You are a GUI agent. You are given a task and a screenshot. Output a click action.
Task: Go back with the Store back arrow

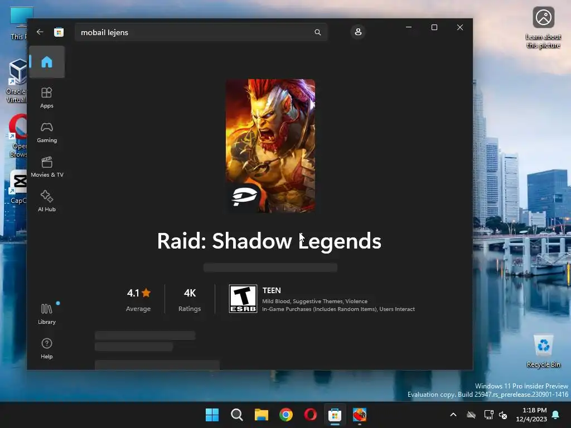[x=40, y=32]
